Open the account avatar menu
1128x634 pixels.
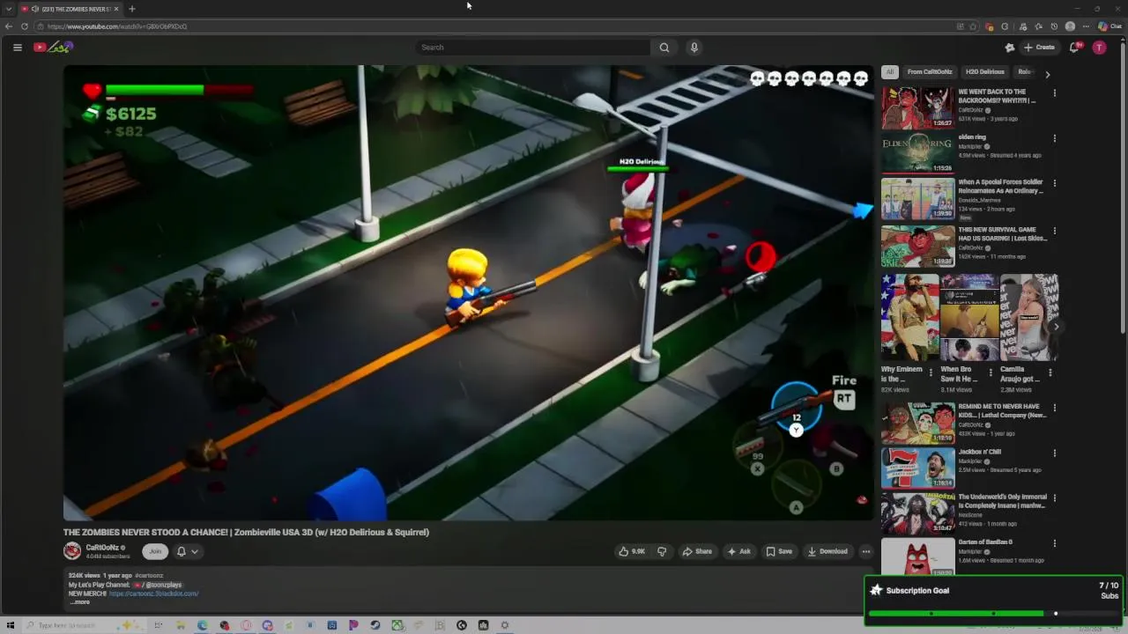click(1099, 48)
